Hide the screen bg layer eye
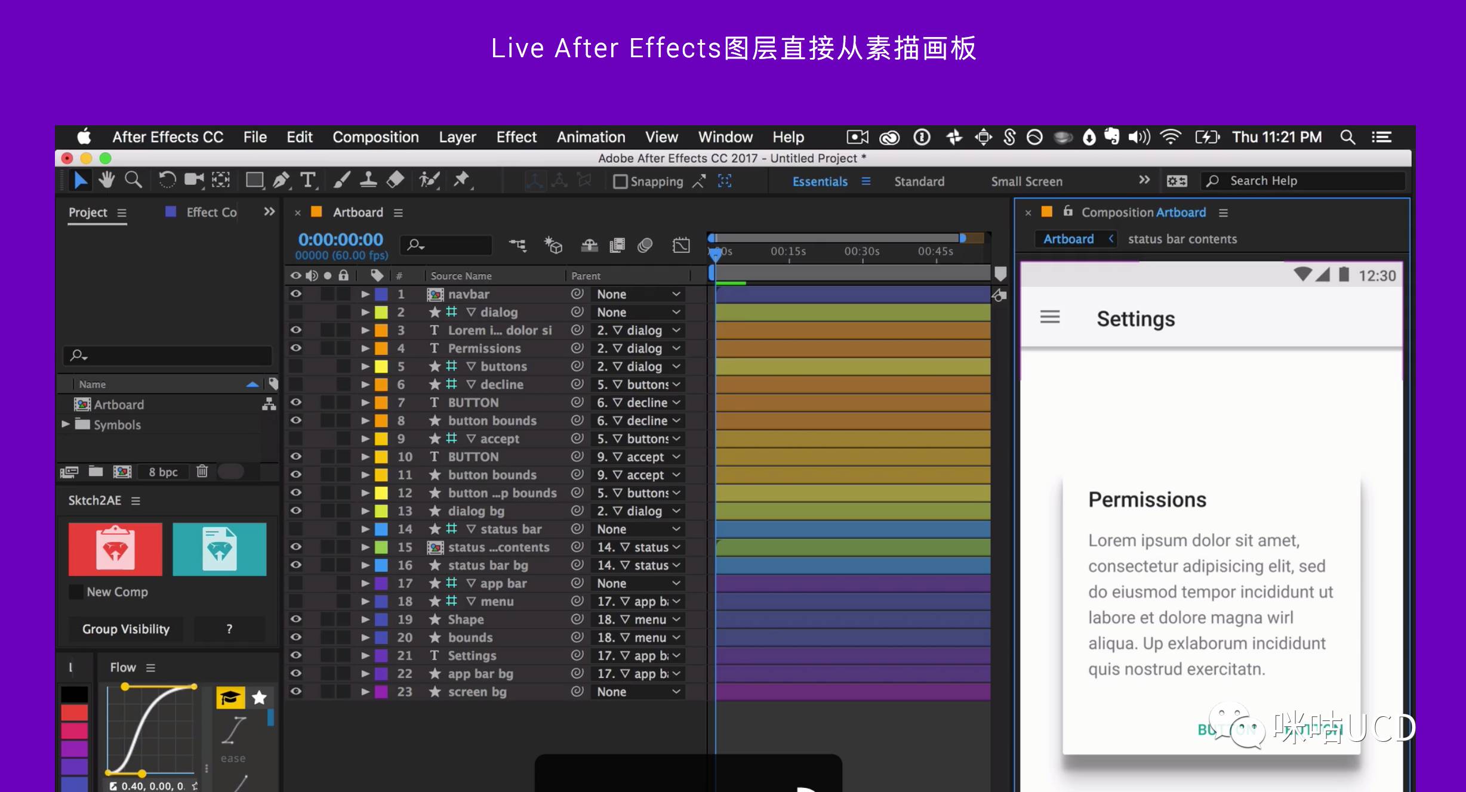The height and width of the screenshot is (792, 1466). click(295, 691)
